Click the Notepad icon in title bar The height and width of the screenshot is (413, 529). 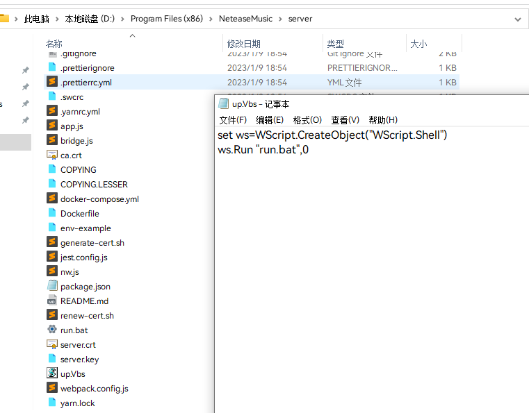tap(224, 104)
